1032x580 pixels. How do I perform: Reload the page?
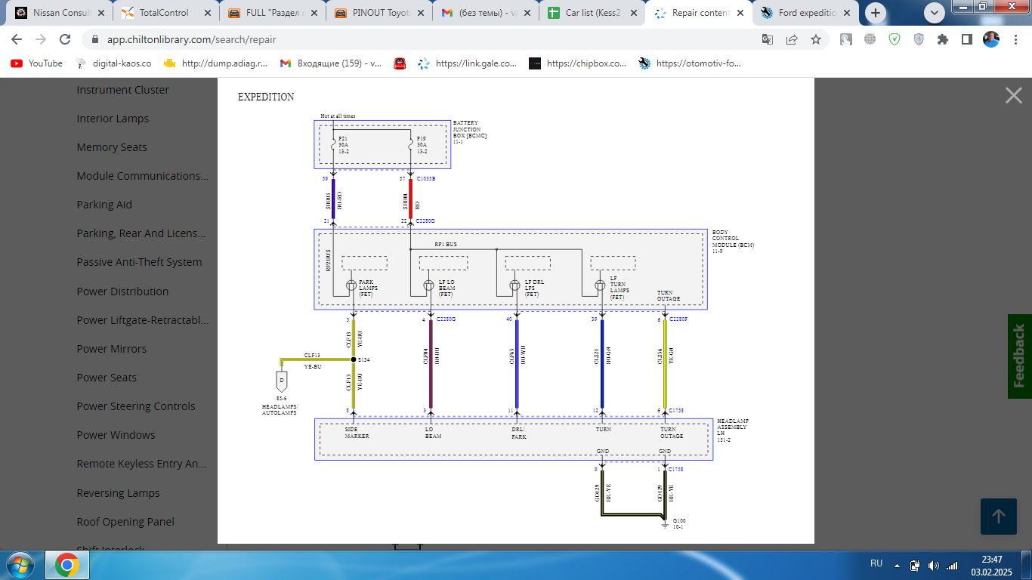(x=65, y=39)
